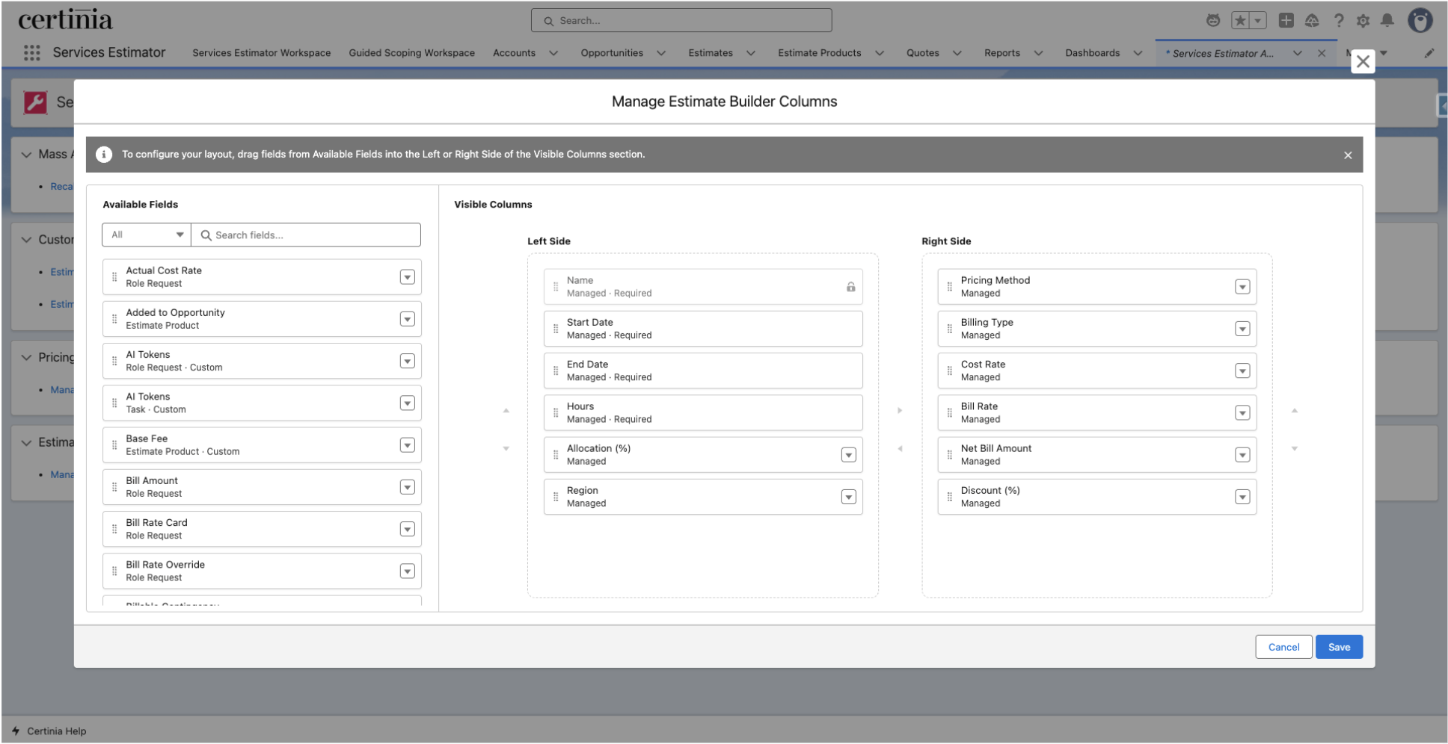The image size is (1448, 744).
Task: Go to the Estimates tab
Action: tap(711, 53)
